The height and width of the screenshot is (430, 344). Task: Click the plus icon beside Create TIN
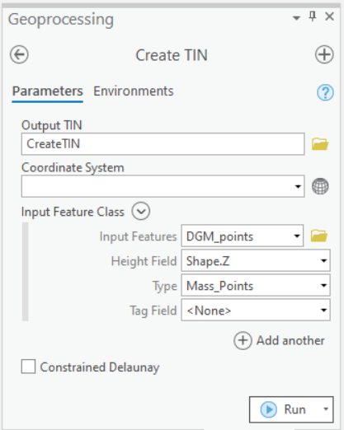pos(324,54)
